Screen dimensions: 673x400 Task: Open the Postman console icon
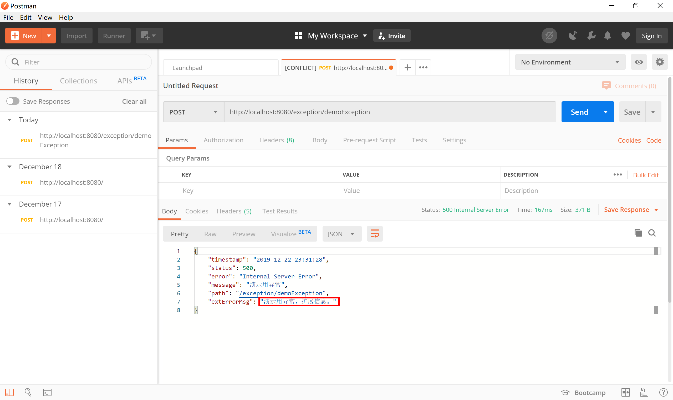[x=47, y=392]
